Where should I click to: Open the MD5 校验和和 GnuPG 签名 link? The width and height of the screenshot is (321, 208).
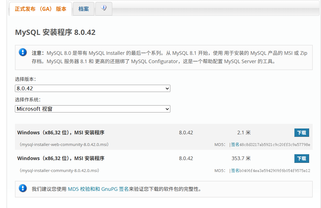point(98,189)
